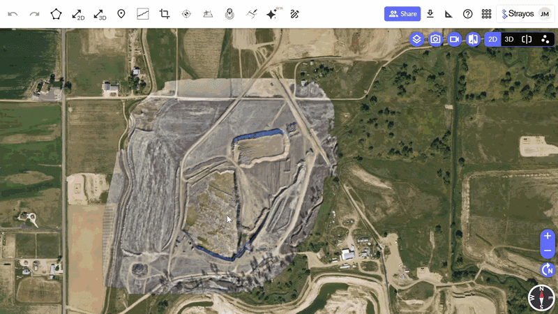This screenshot has width=558, height=314.
Task: Open the Strayos account menu
Action: coord(526,14)
